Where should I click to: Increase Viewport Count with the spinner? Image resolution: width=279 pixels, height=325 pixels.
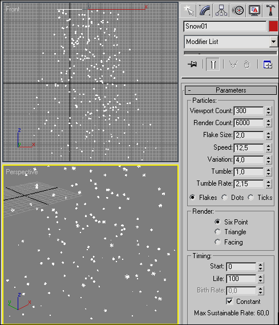click(268, 109)
